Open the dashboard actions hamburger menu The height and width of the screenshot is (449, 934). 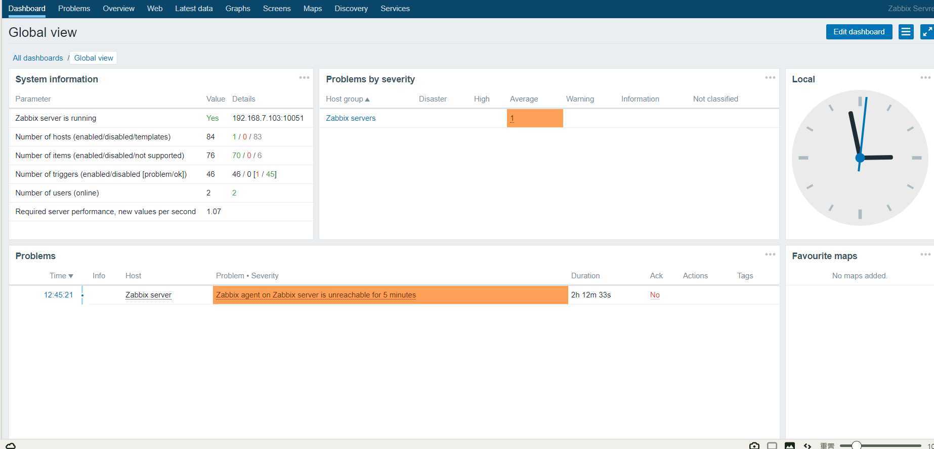coord(906,32)
